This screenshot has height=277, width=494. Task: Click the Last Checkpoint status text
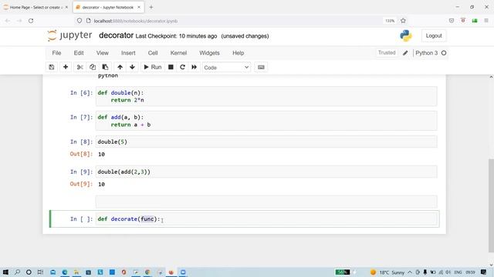click(176, 36)
